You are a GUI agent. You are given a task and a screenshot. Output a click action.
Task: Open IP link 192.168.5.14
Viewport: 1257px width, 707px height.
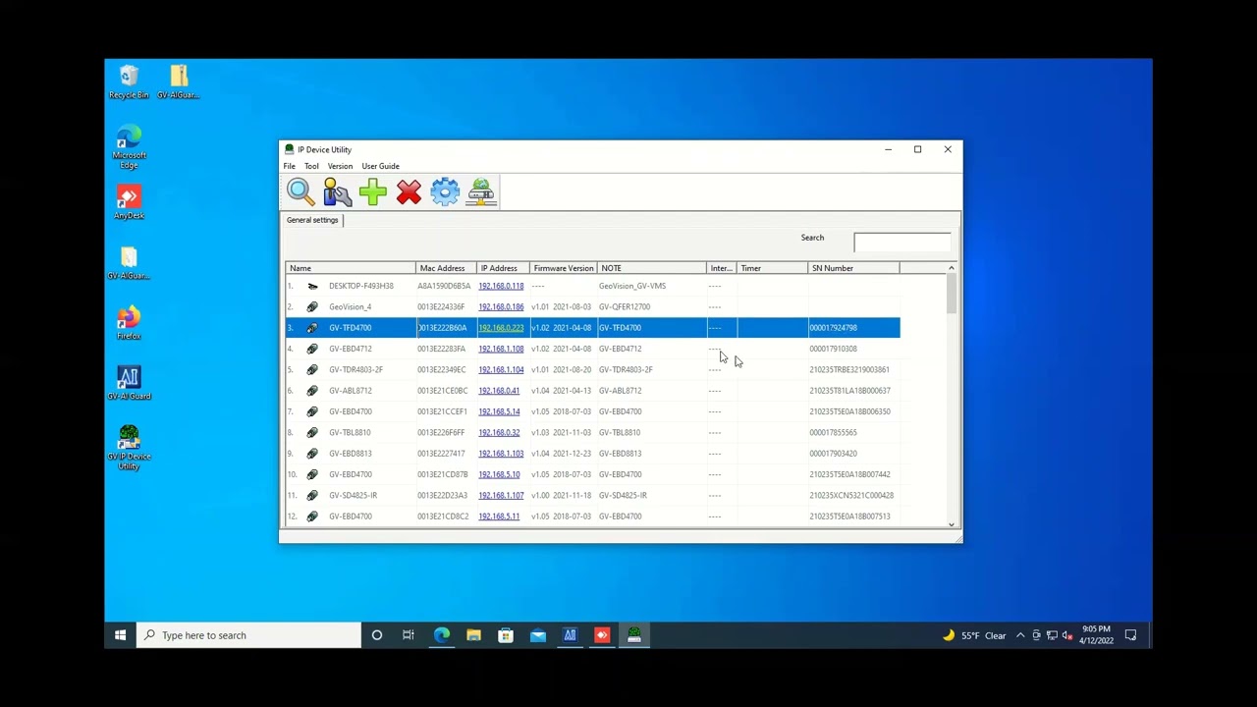(x=499, y=411)
